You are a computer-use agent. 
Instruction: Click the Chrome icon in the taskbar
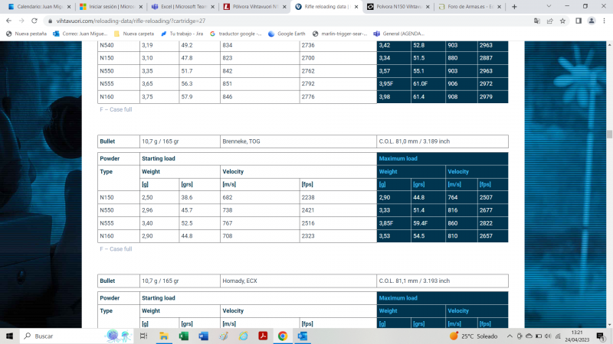pos(282,336)
